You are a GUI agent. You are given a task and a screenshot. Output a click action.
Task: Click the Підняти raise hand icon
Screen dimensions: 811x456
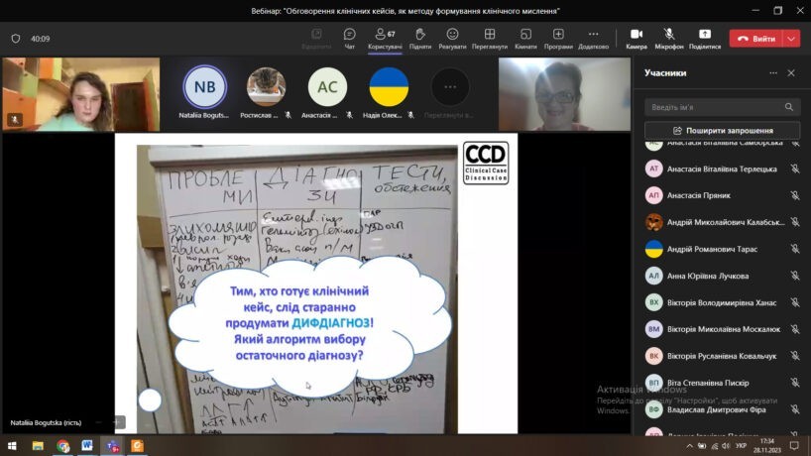coord(419,38)
